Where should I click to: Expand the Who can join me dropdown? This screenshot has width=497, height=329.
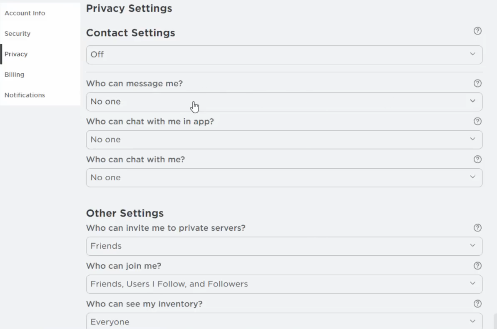(x=284, y=284)
